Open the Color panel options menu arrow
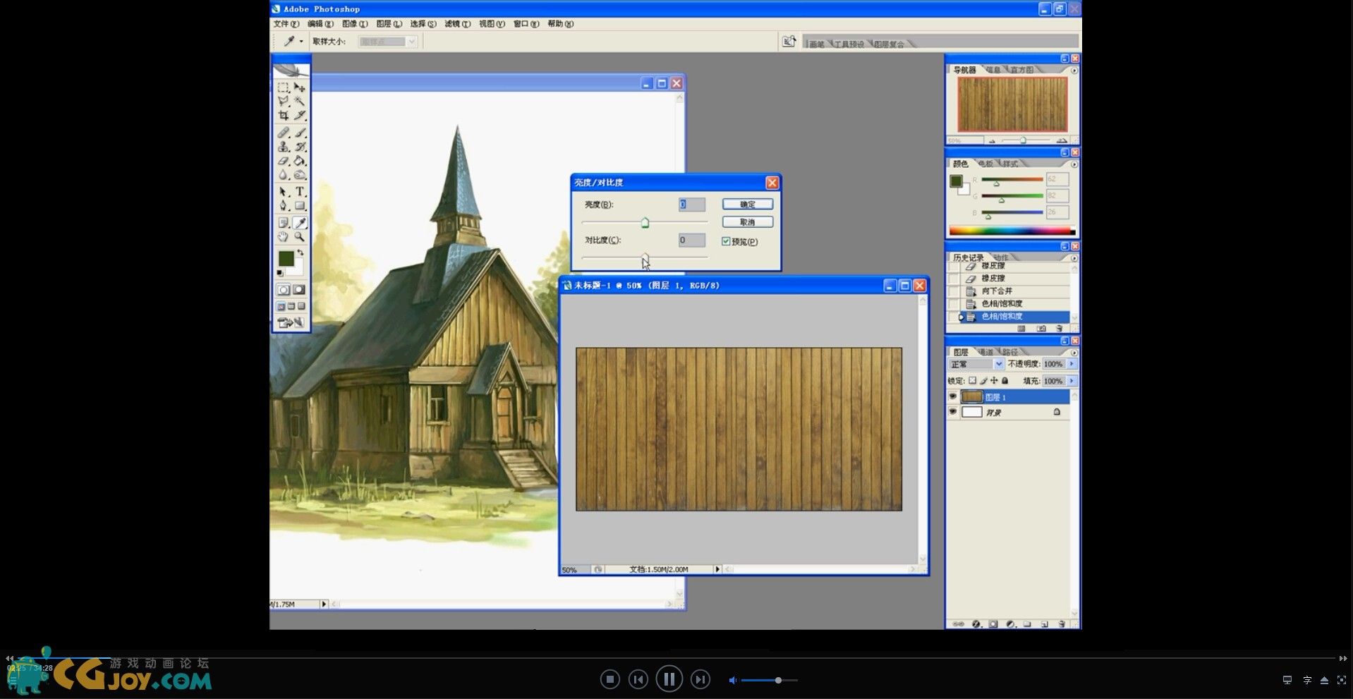 click(1074, 164)
